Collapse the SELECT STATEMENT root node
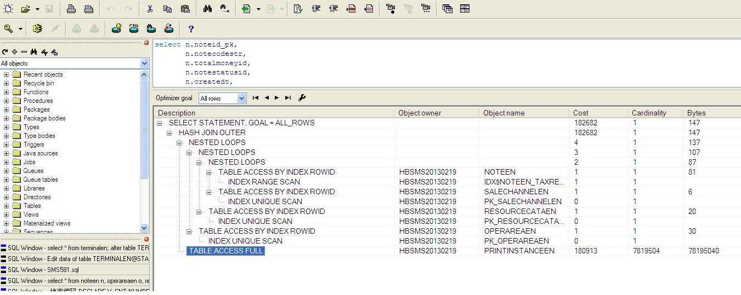741x295 pixels. [160, 123]
